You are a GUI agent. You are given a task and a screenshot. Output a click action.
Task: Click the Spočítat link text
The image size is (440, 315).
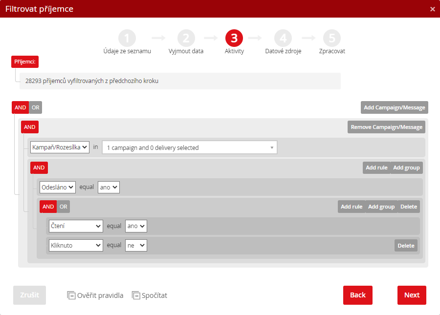coord(154,295)
